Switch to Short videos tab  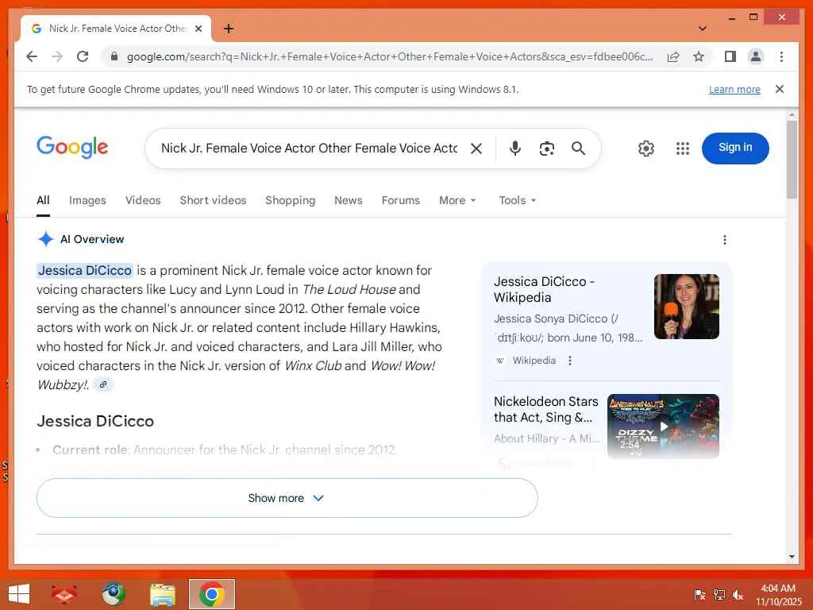213,200
